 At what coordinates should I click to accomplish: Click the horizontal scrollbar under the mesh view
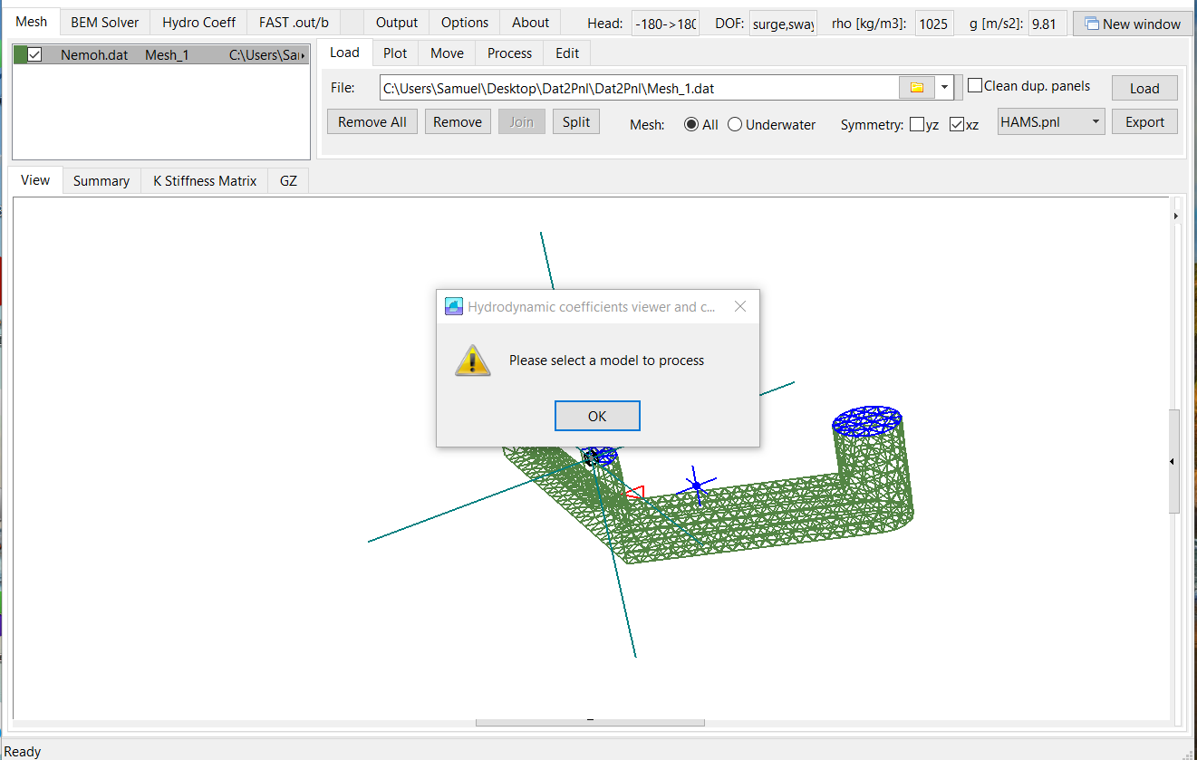point(590,720)
